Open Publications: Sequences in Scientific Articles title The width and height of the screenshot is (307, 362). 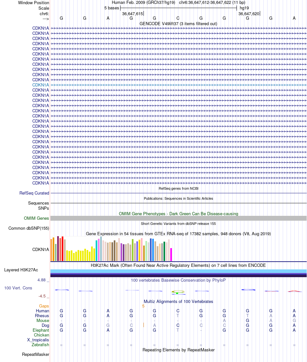(178, 198)
